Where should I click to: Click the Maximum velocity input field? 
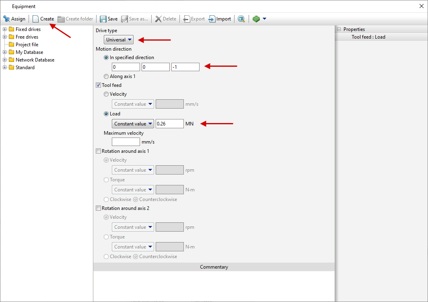(126, 142)
